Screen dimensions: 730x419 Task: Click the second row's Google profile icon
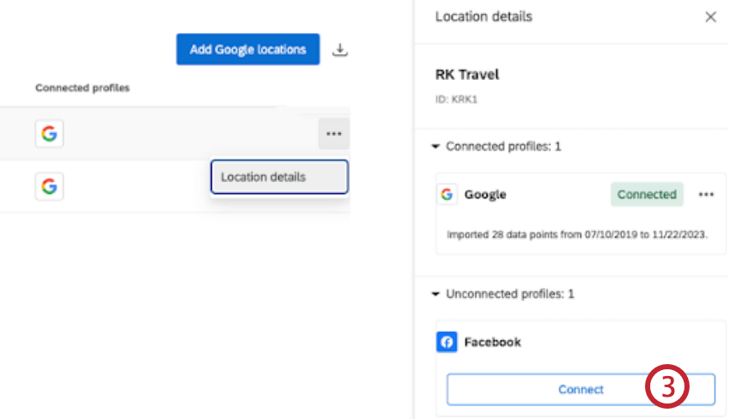(49, 185)
